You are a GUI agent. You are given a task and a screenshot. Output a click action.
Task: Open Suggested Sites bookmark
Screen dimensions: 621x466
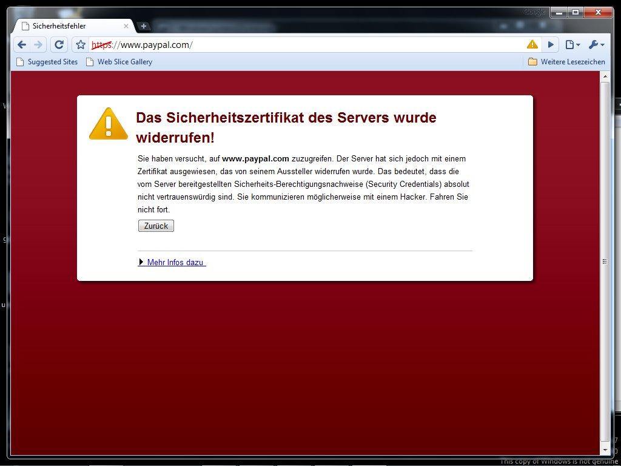pos(47,62)
